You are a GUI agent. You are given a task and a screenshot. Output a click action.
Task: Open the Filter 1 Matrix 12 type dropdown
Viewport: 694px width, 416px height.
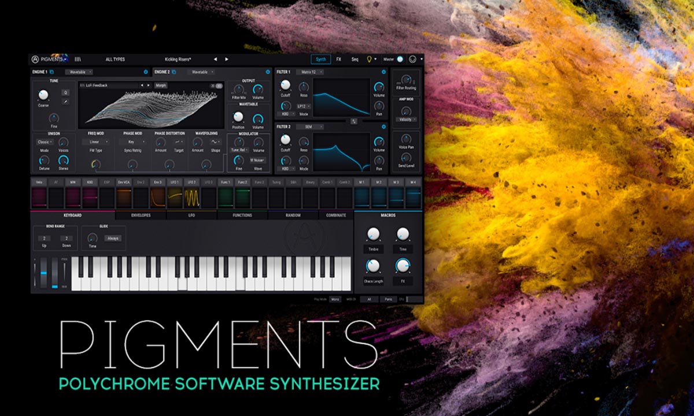pos(309,72)
